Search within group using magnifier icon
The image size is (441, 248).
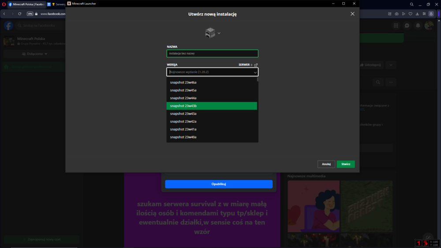378,82
